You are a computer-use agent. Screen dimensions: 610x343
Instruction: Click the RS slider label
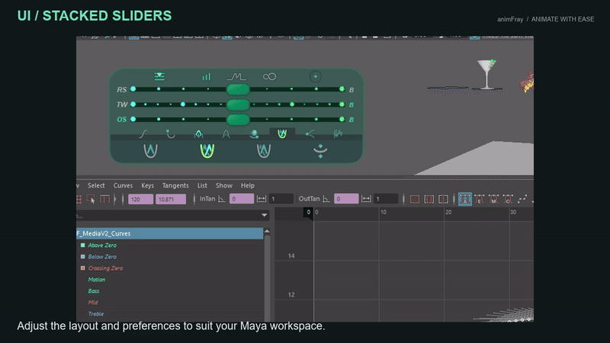click(x=122, y=90)
